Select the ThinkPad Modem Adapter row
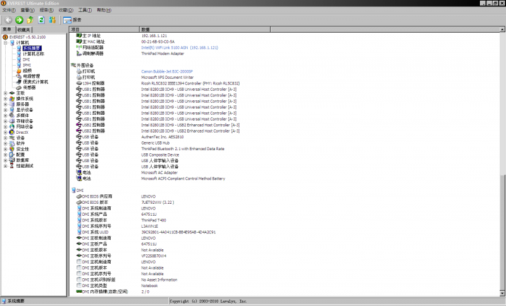This screenshot has height=306, width=506. (x=163, y=54)
